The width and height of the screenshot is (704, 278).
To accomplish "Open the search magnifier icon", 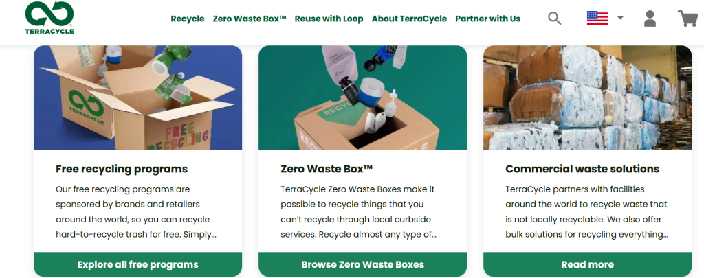I will point(555,19).
